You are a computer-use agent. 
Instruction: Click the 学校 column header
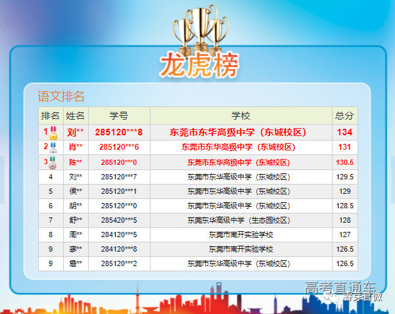coord(241,116)
